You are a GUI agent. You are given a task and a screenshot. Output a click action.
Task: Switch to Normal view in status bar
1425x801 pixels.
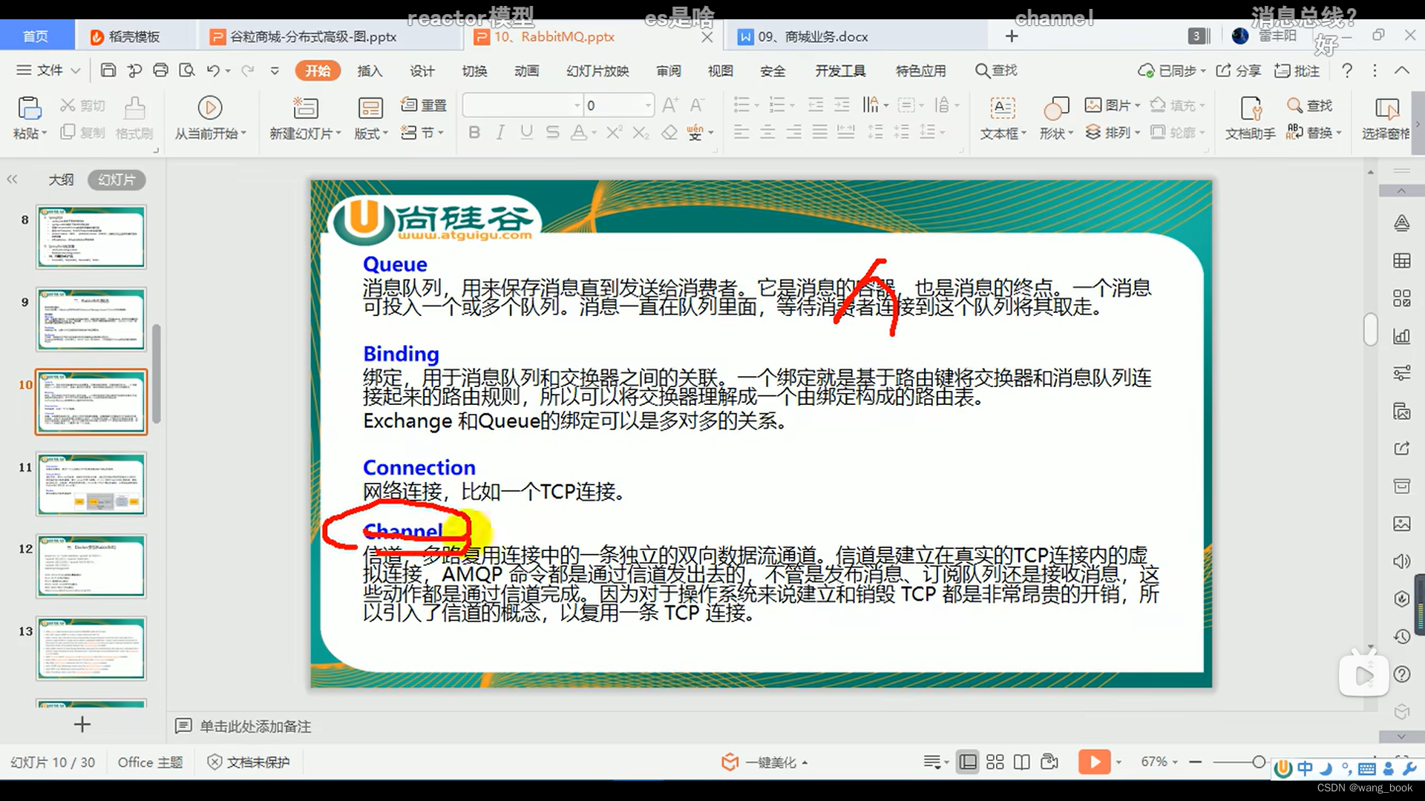coord(968,762)
